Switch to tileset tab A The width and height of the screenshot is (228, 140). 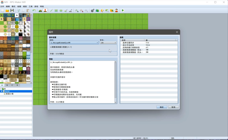tap(2, 85)
